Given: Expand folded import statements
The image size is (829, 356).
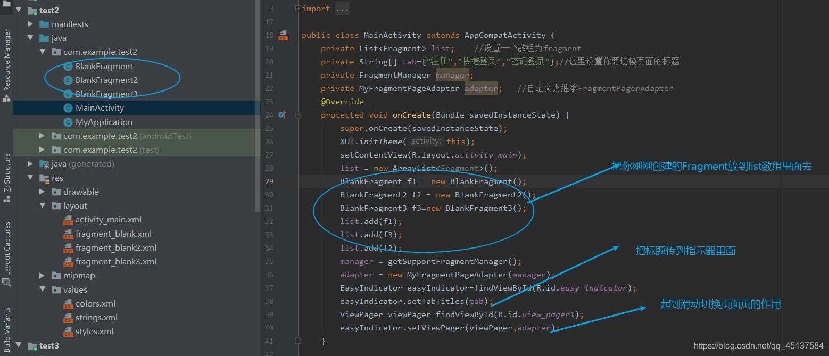Looking at the screenshot, I should [298, 9].
